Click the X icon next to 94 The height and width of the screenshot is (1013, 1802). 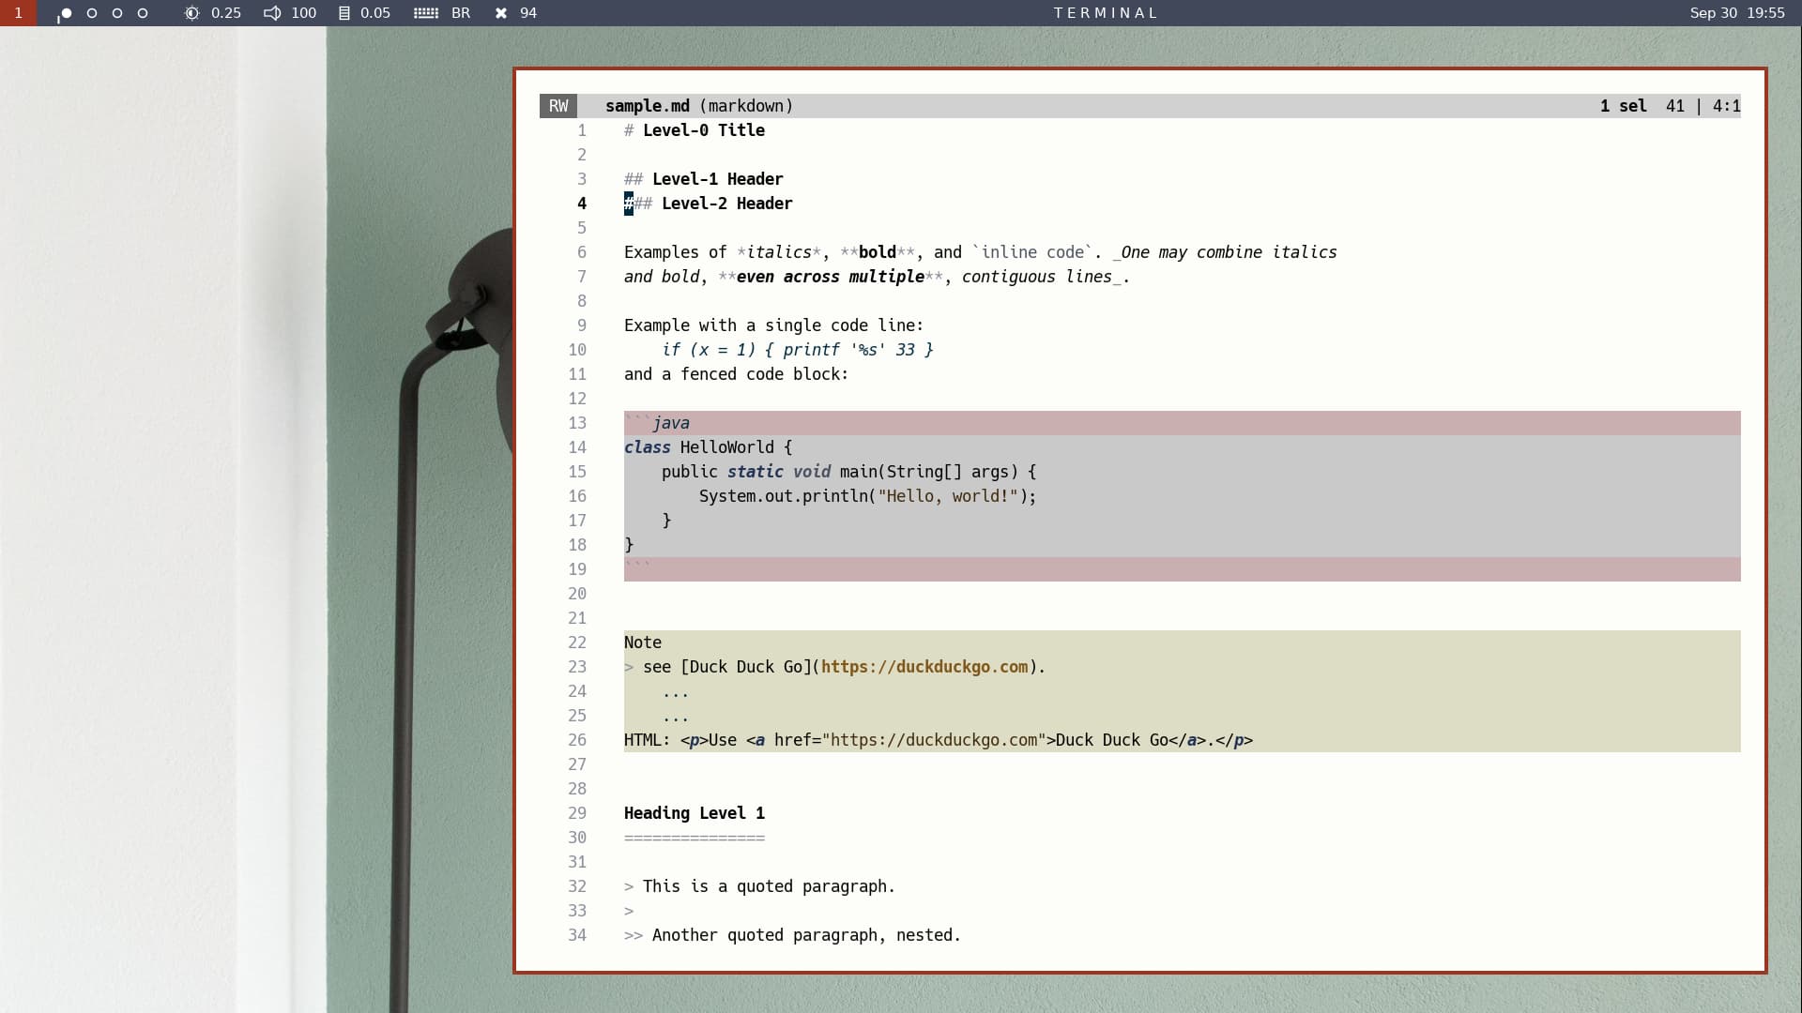(x=501, y=13)
